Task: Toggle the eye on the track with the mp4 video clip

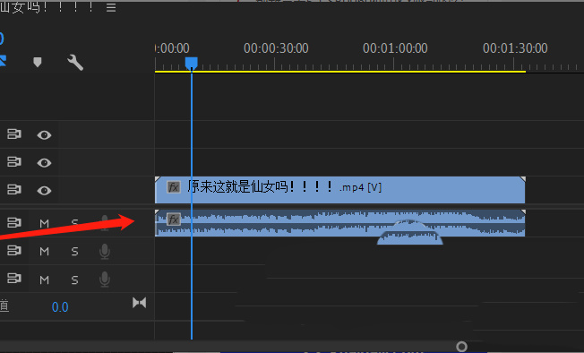Action: tap(44, 191)
